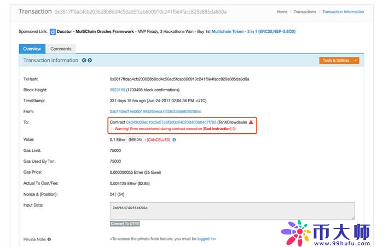Click the $69.04 value badge
Viewport: 383px width, 247px height.
(135, 139)
